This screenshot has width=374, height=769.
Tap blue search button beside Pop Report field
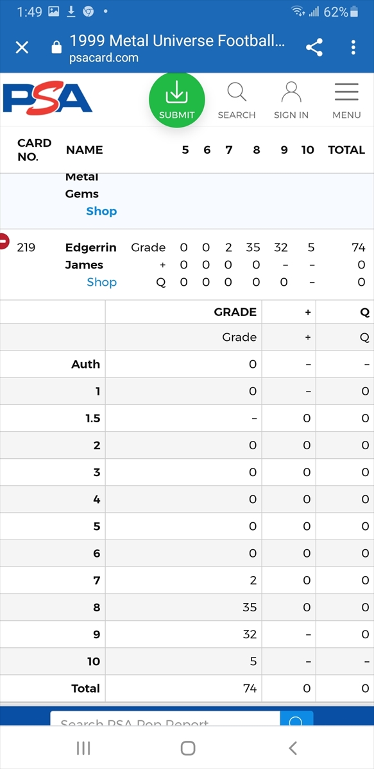[296, 721]
